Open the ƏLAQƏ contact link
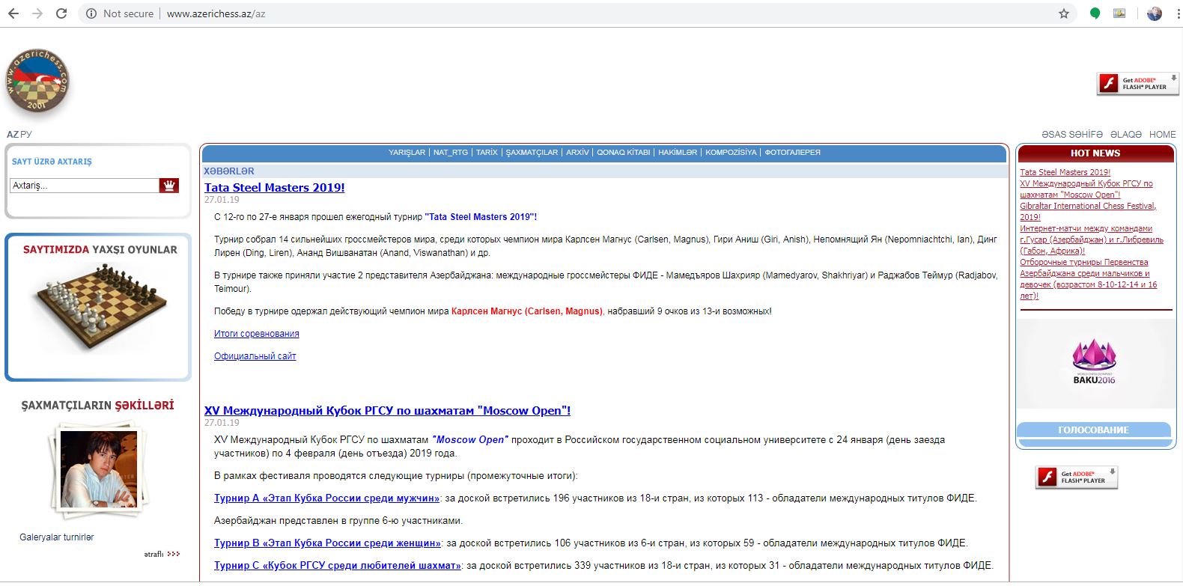The image size is (1183, 586). (1125, 135)
